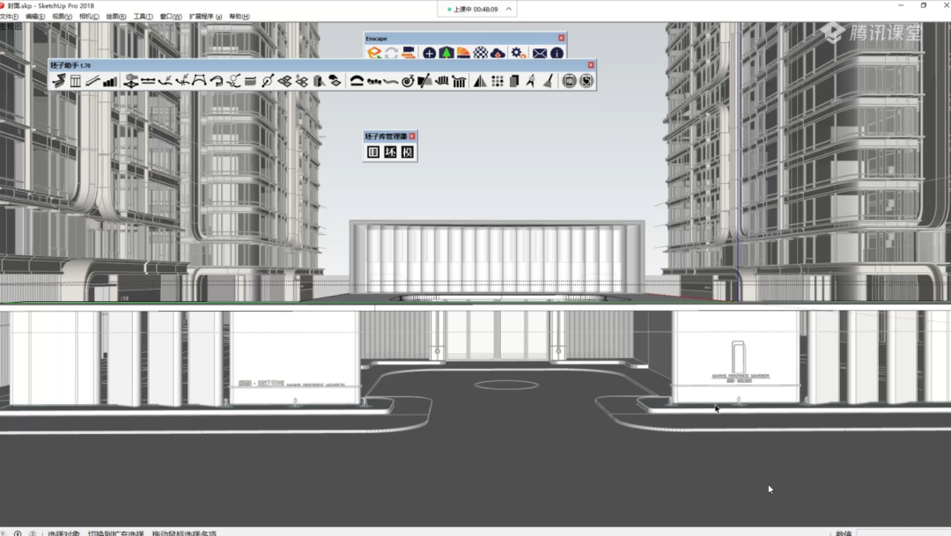Click the dot grid array icon in 坯子助手
The width and height of the screenshot is (951, 536).
[498, 81]
